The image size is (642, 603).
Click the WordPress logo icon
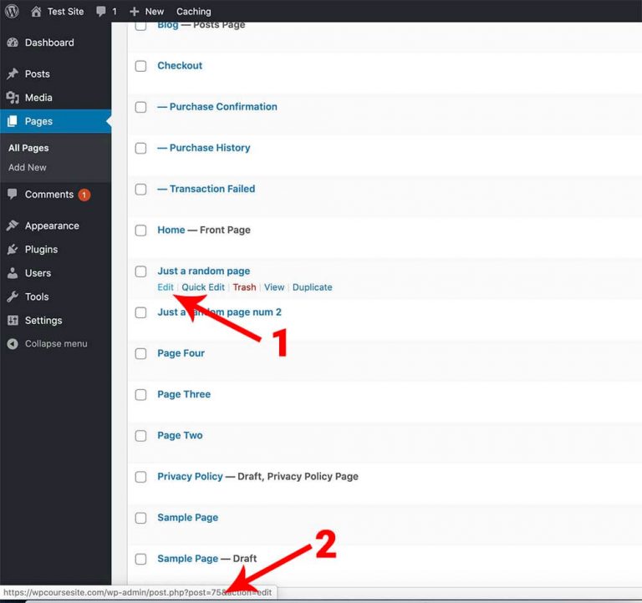click(12, 11)
